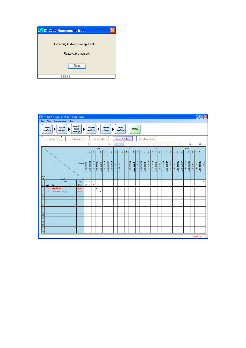Click the green Utility button

135,129
